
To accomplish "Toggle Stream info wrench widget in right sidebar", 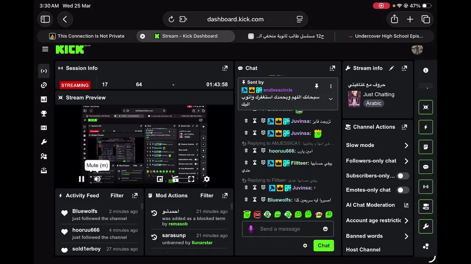I will (x=426, y=227).
